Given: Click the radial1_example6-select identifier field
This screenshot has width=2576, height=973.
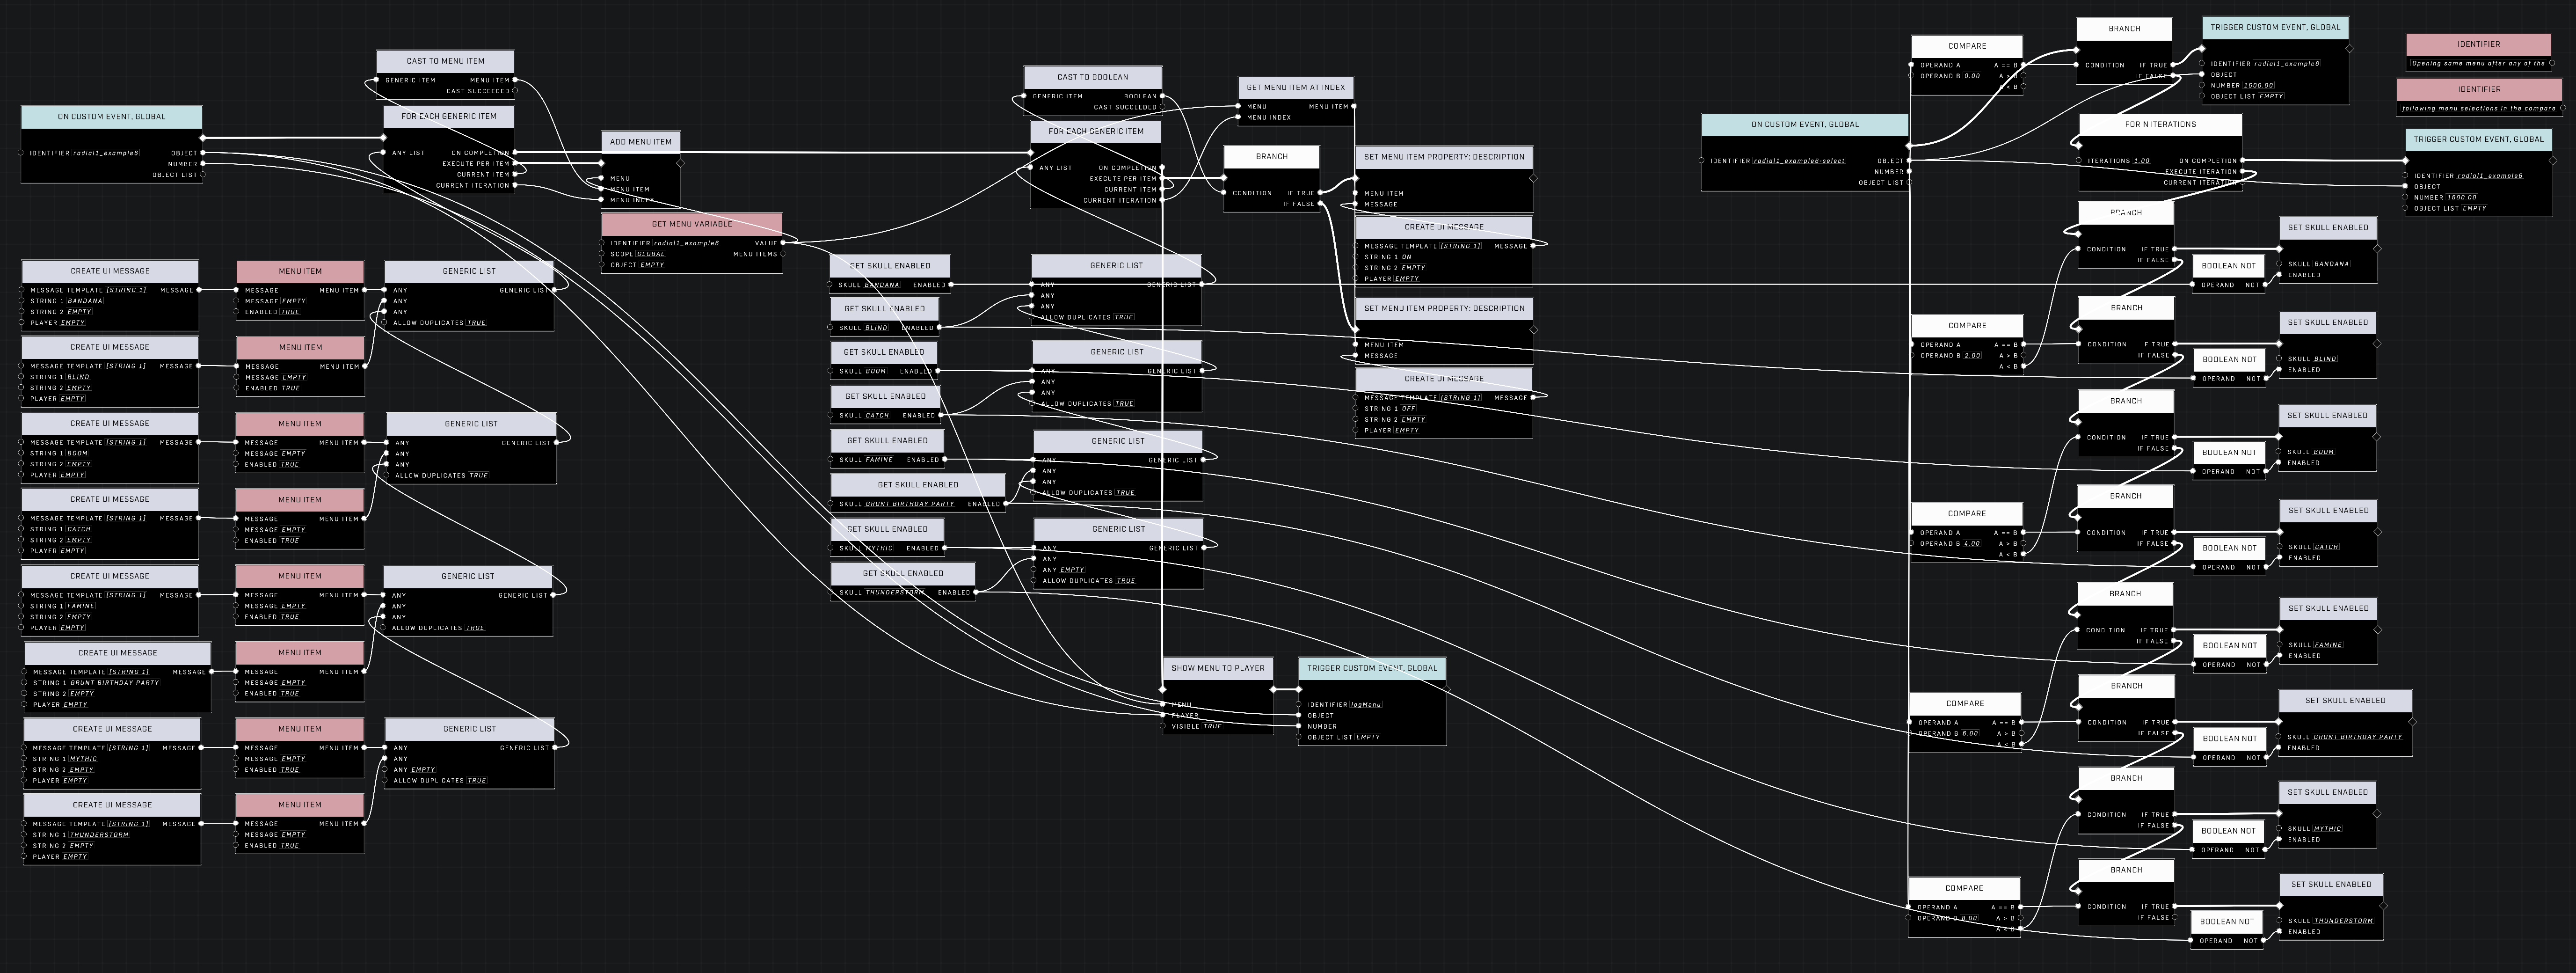Looking at the screenshot, I should tap(1799, 161).
